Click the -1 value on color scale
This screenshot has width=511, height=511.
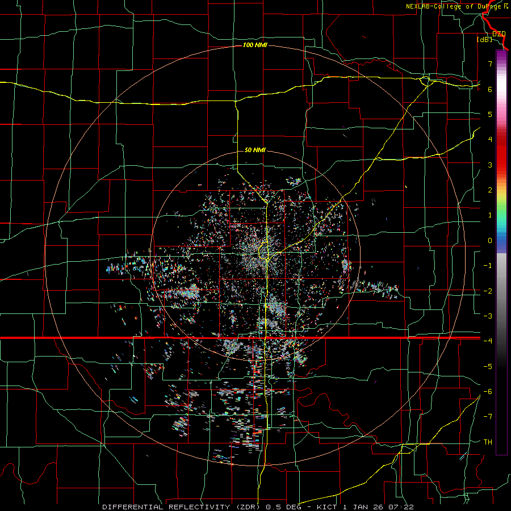pyautogui.click(x=488, y=266)
